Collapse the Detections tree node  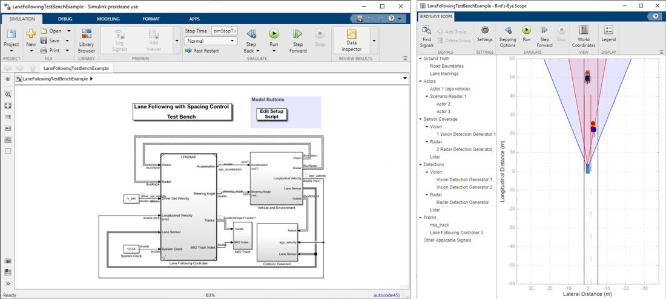click(420, 165)
